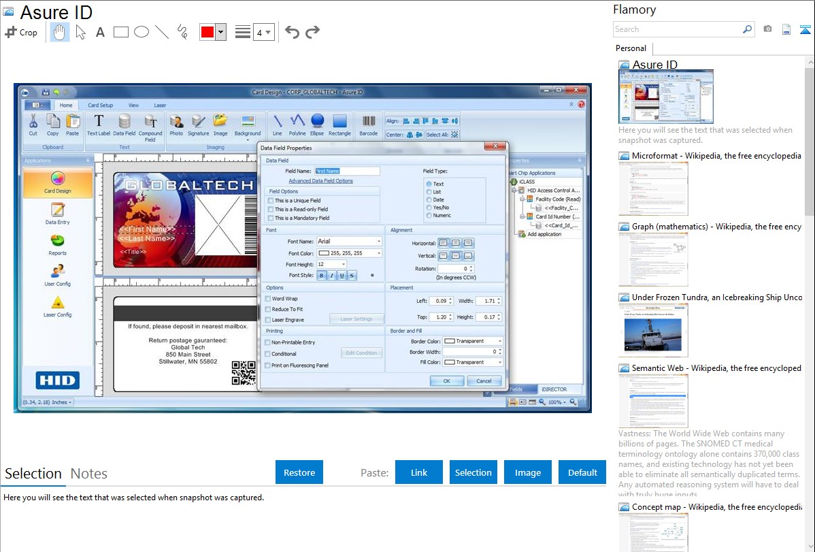Check 'This is a Unique Field'

pos(270,200)
